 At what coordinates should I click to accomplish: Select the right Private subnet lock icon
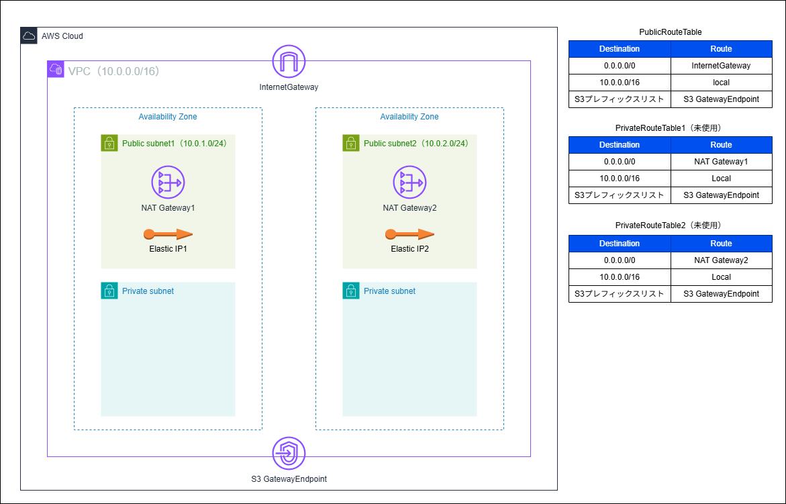351,291
